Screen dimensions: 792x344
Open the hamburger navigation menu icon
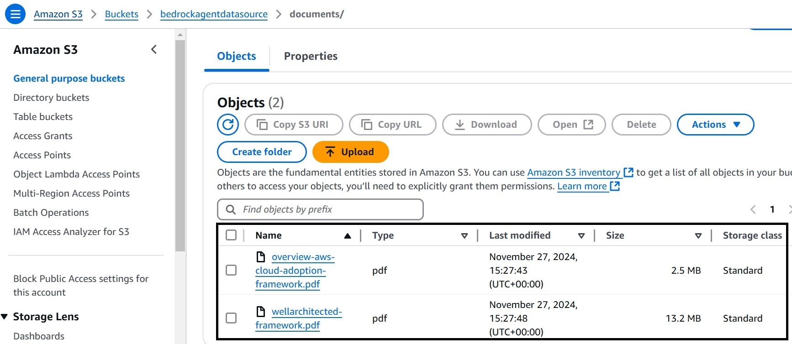15,14
